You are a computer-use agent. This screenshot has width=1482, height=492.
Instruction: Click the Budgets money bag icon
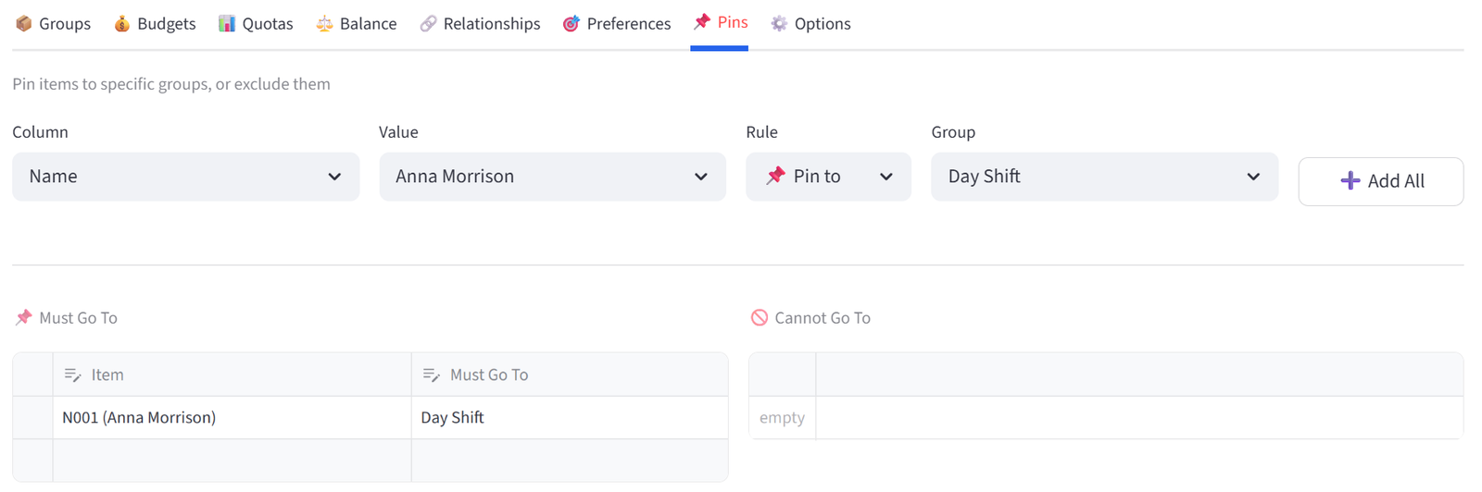coord(122,23)
